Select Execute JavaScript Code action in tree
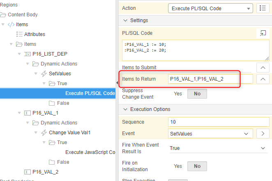 click(x=90, y=152)
